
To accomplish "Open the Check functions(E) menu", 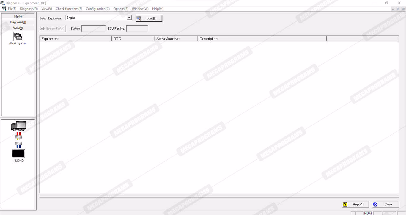I will point(69,9).
